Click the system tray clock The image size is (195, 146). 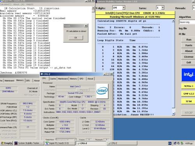(x=189, y=143)
